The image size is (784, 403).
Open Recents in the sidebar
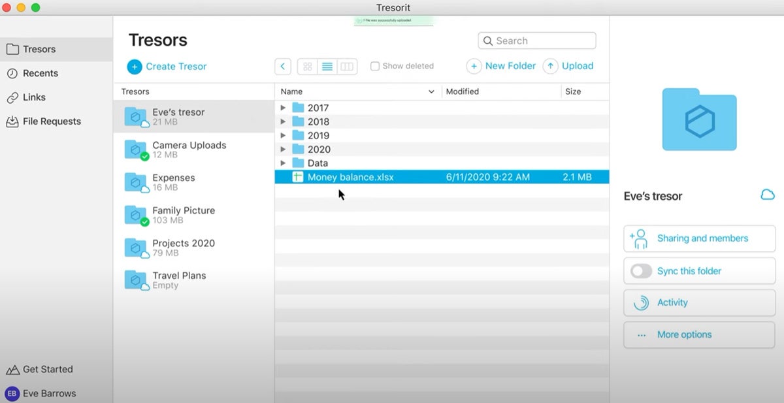point(56,73)
